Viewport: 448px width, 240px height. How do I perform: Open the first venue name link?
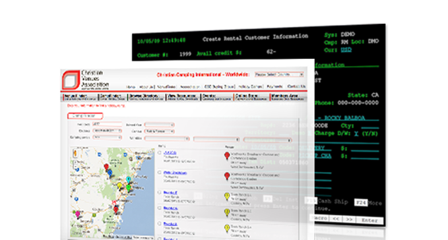[170, 153]
